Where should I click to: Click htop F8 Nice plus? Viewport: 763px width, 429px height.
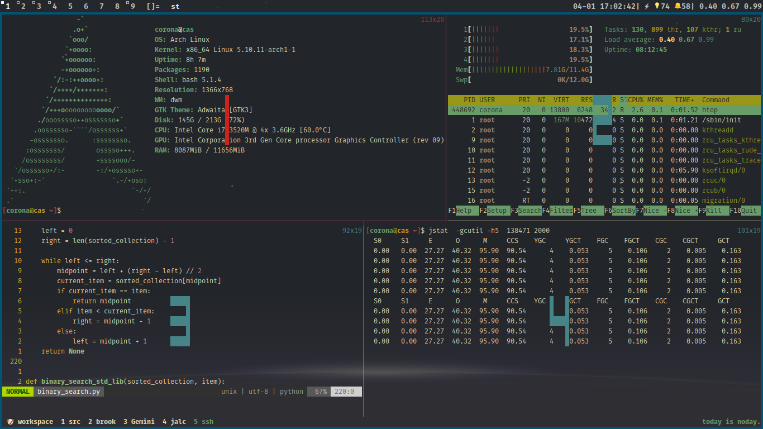click(x=682, y=211)
